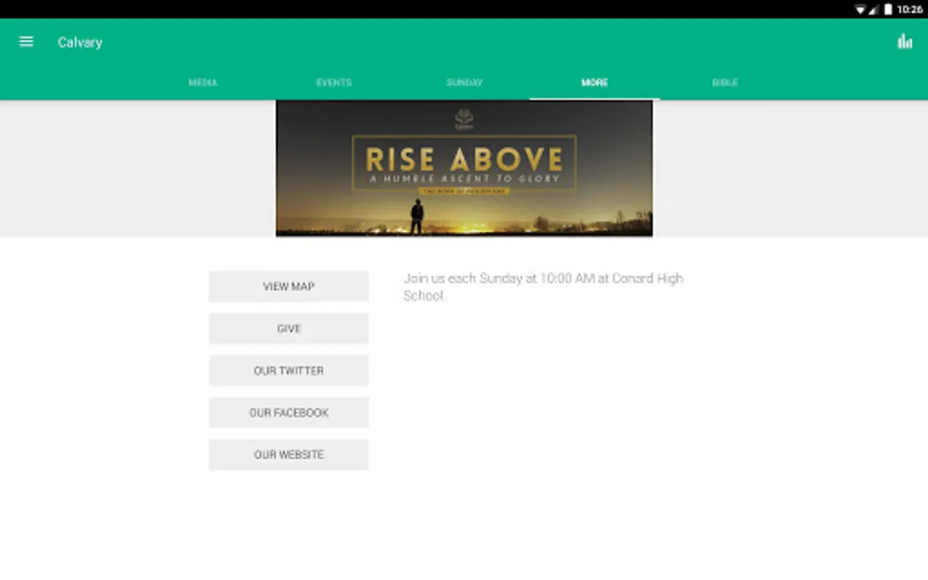Launch Our Website button

coord(289,454)
